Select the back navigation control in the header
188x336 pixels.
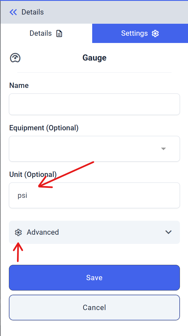point(13,12)
